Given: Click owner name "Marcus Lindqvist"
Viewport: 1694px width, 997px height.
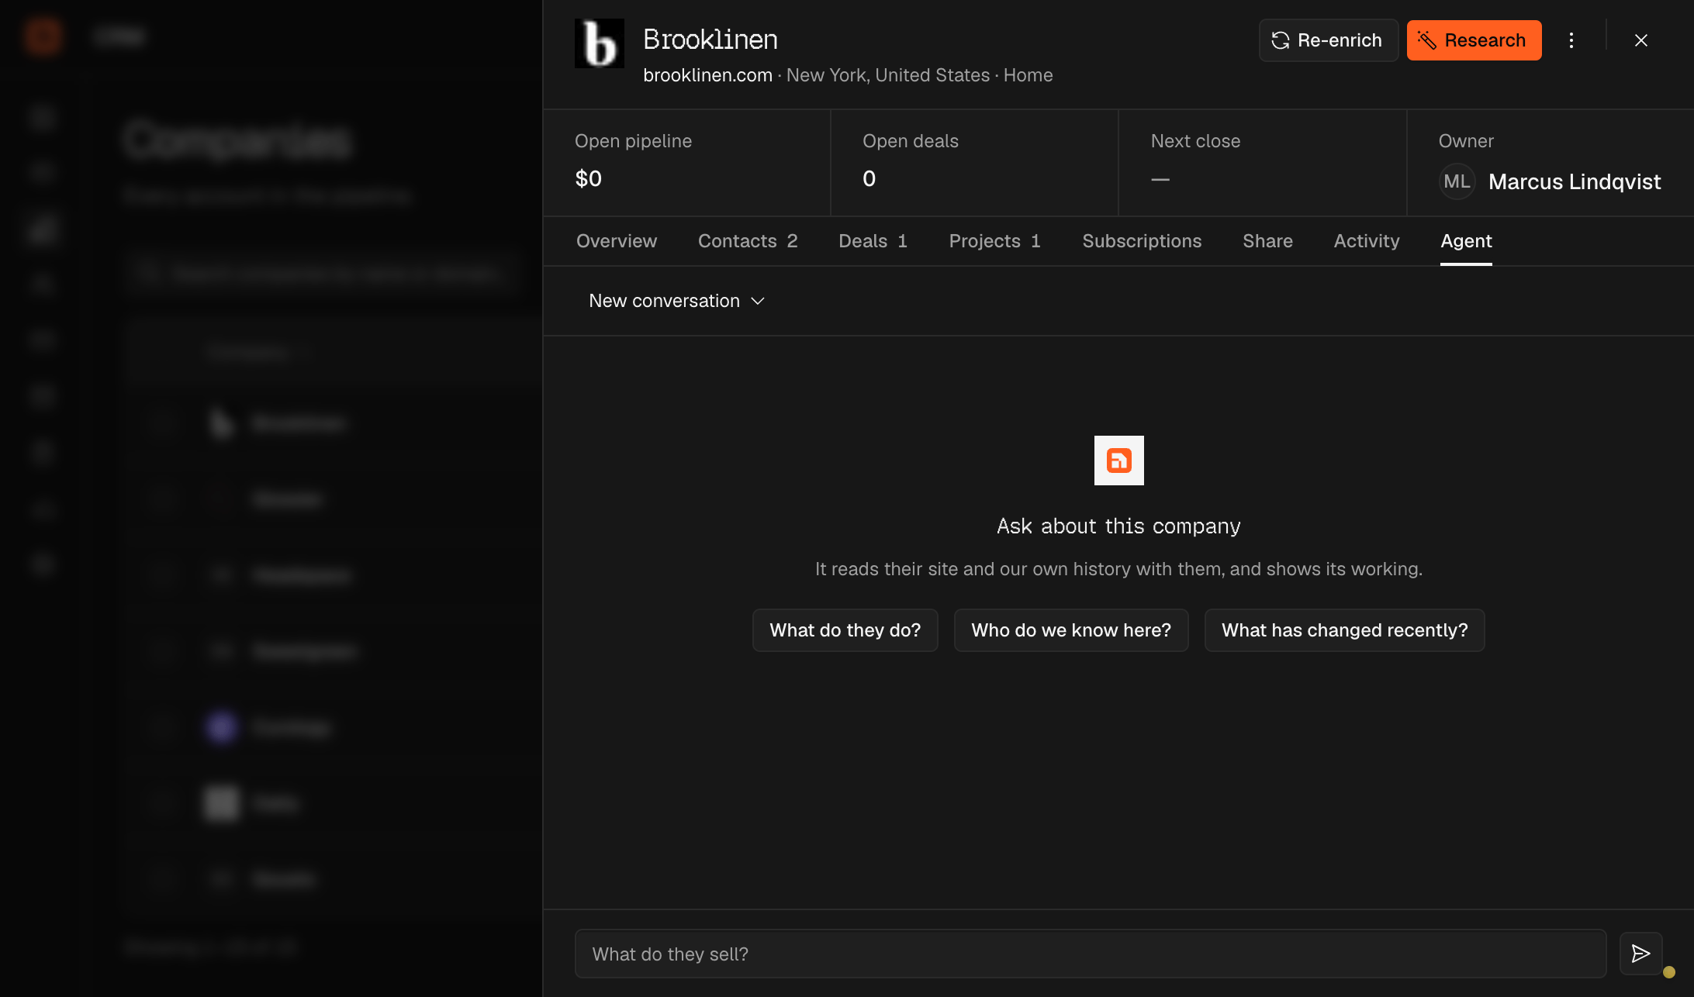Looking at the screenshot, I should tap(1575, 181).
